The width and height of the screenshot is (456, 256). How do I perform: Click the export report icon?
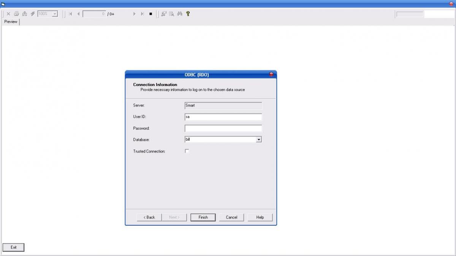[25, 14]
